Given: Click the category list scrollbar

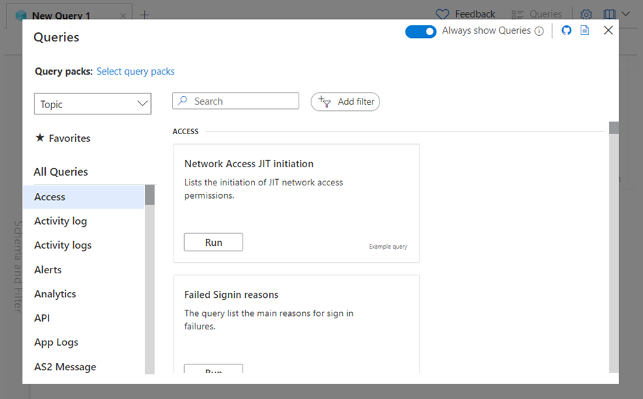Looking at the screenshot, I should click(x=150, y=281).
